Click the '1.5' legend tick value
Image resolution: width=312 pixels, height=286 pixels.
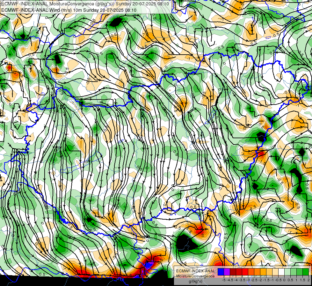(303, 280)
